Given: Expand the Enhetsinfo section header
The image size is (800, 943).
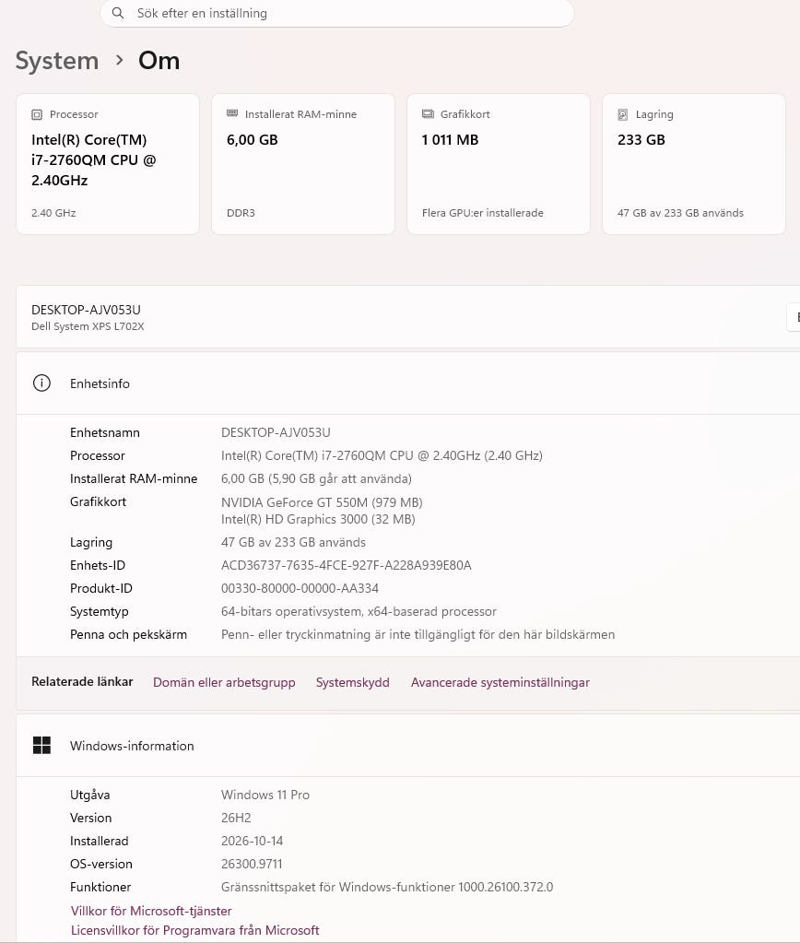Looking at the screenshot, I should click(407, 383).
